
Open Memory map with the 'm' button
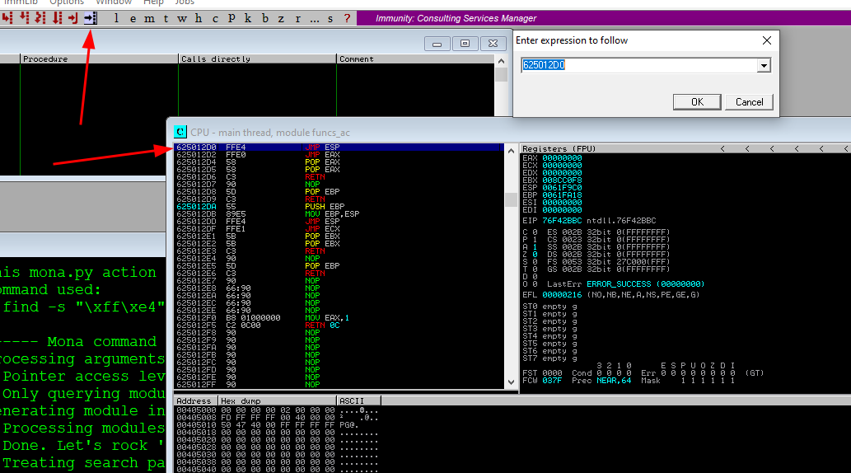click(x=147, y=18)
